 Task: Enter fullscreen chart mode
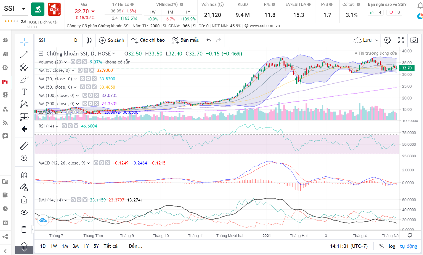[401, 40]
